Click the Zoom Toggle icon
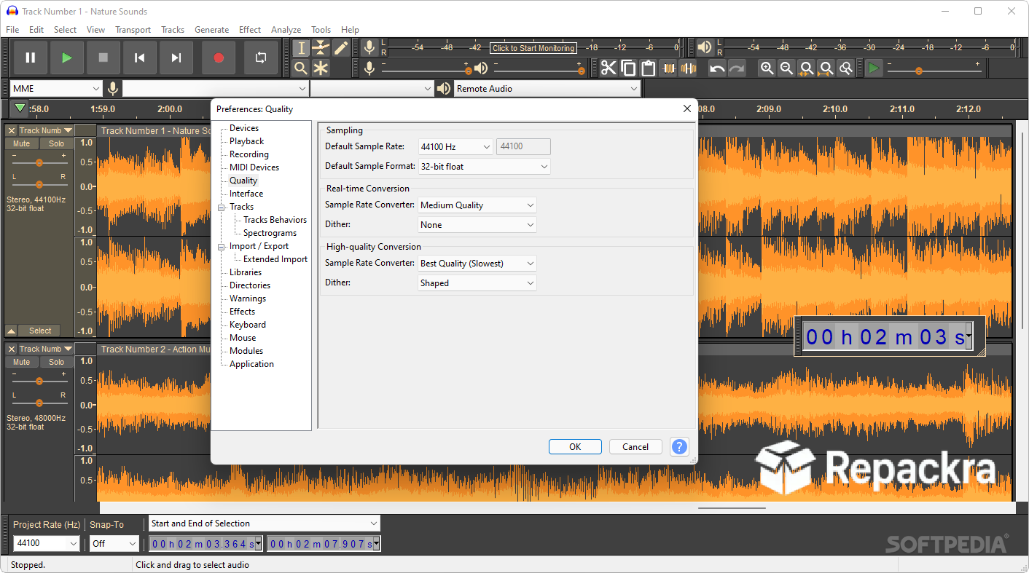This screenshot has width=1029, height=573. [845, 68]
